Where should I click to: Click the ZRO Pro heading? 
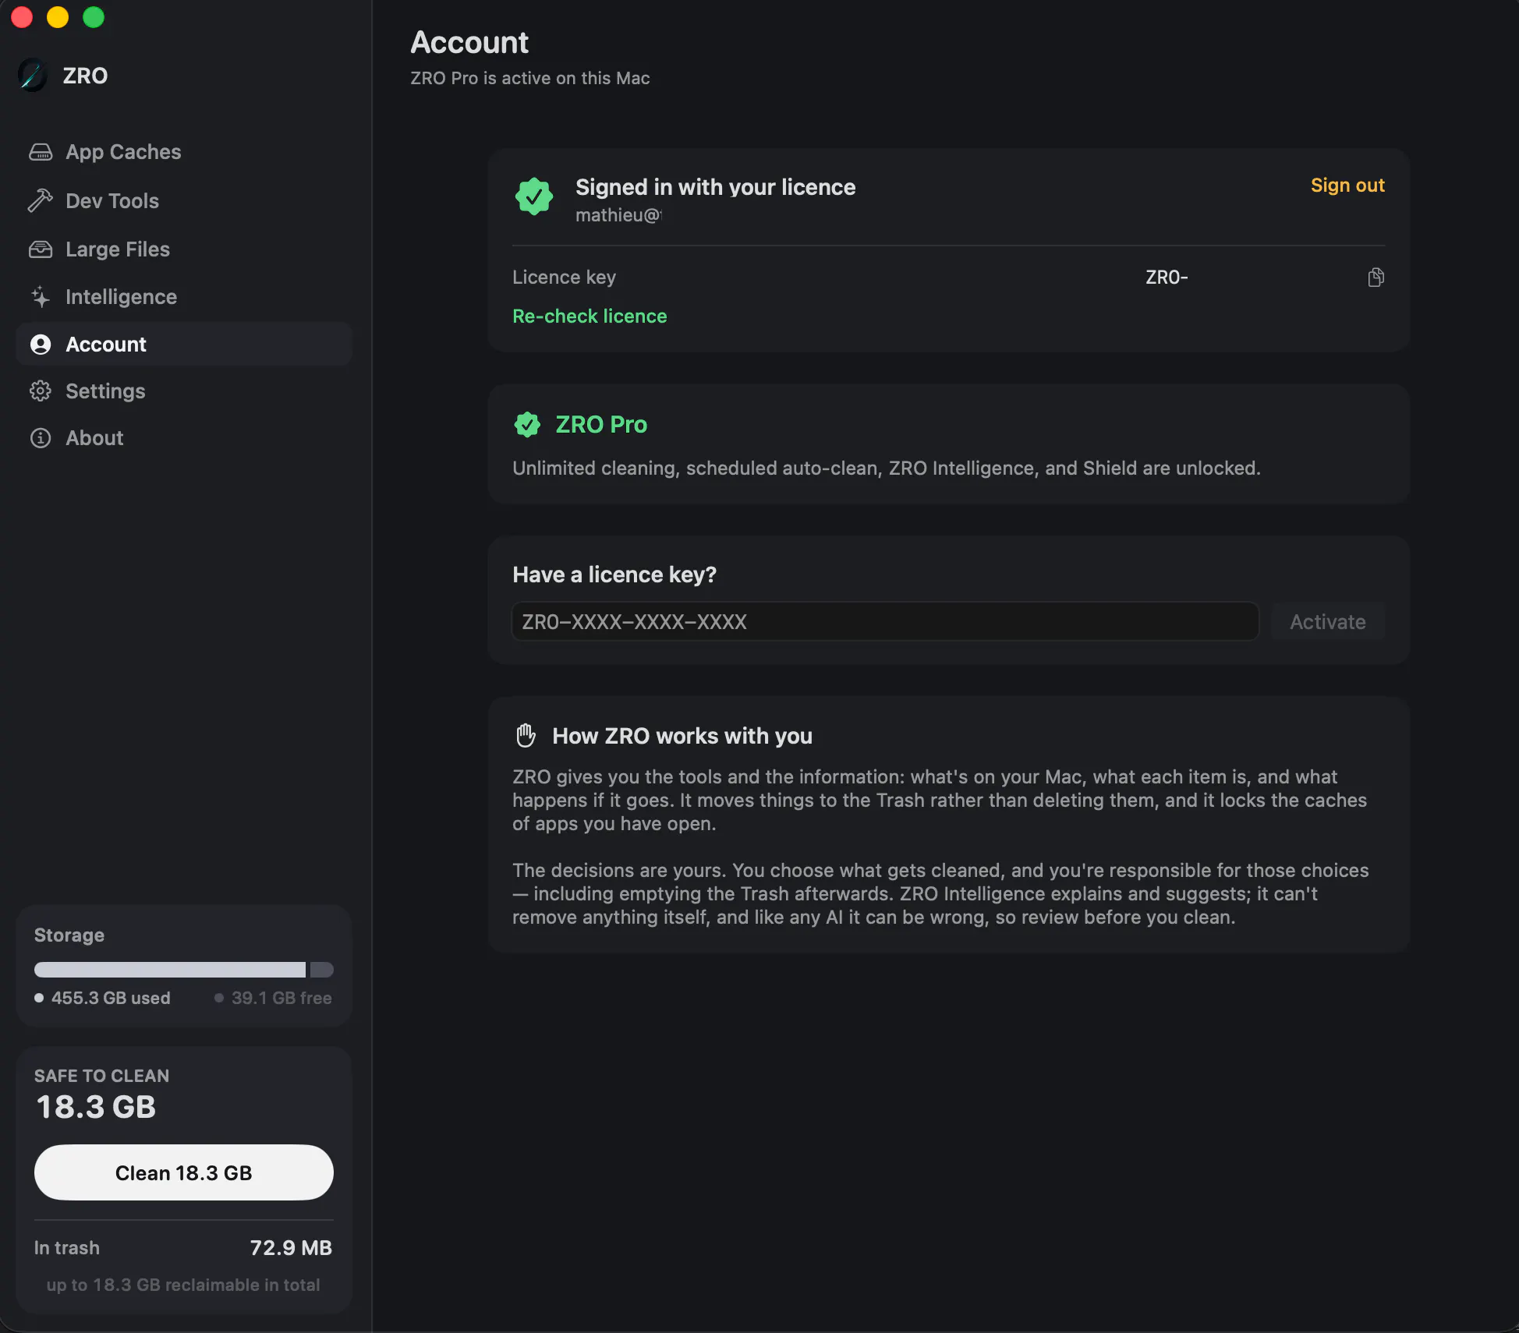(601, 425)
